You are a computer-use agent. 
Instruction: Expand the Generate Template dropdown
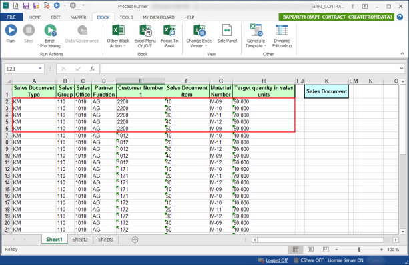pyautogui.click(x=256, y=36)
